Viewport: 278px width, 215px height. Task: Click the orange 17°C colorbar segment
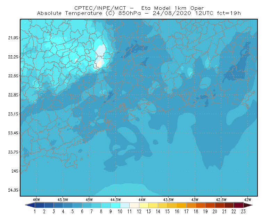(191, 205)
